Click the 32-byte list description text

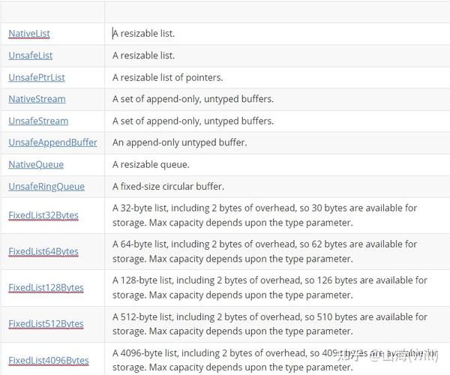tap(265, 215)
